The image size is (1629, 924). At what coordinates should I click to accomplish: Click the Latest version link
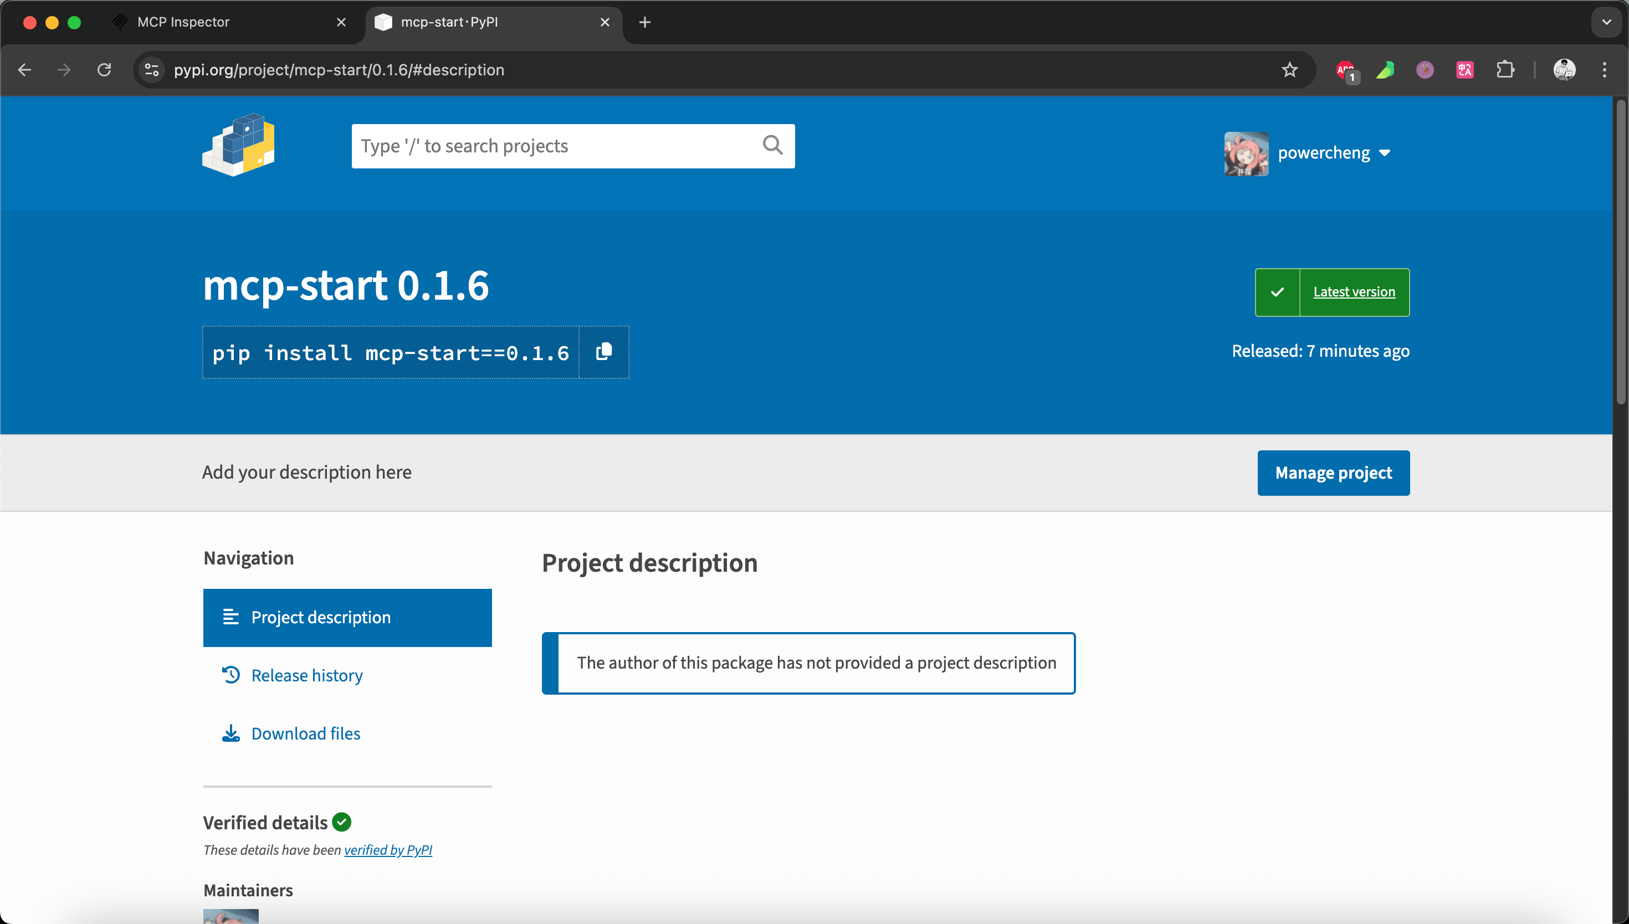click(x=1354, y=292)
